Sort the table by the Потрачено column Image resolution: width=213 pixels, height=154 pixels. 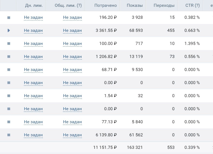[106, 5]
